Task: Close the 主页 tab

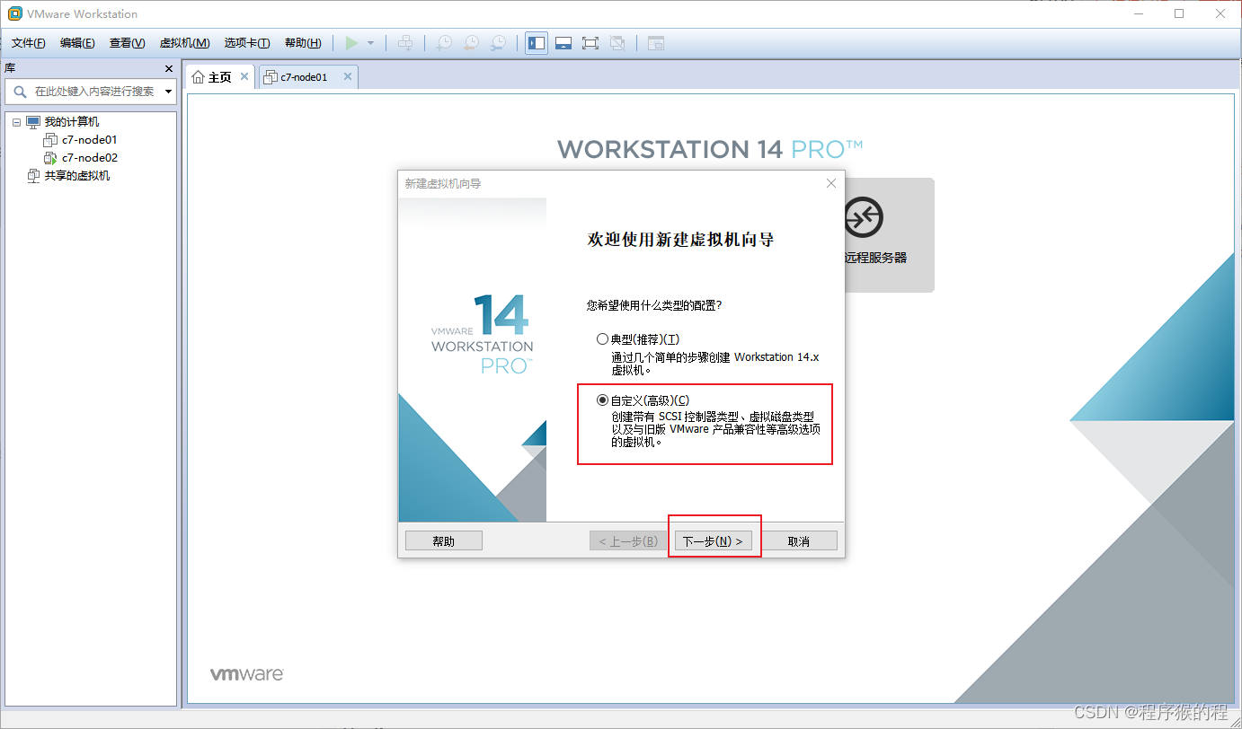Action: coord(244,77)
